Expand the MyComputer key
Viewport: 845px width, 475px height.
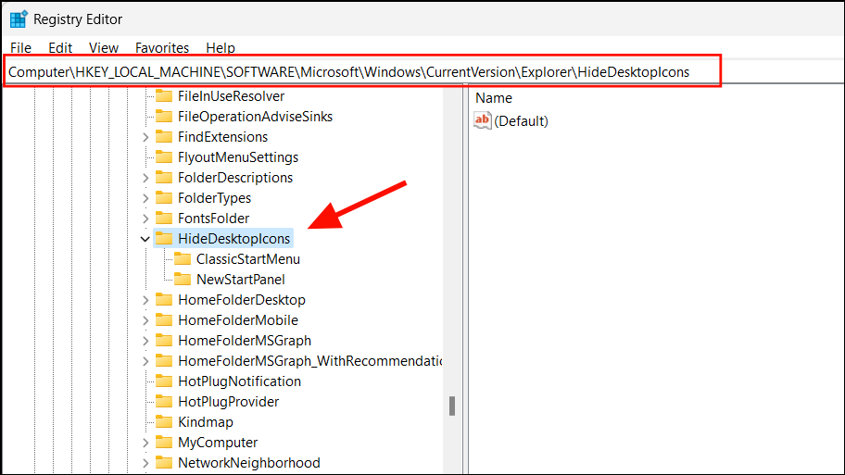pos(145,443)
